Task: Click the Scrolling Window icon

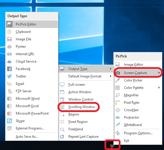Action: tap(62, 107)
